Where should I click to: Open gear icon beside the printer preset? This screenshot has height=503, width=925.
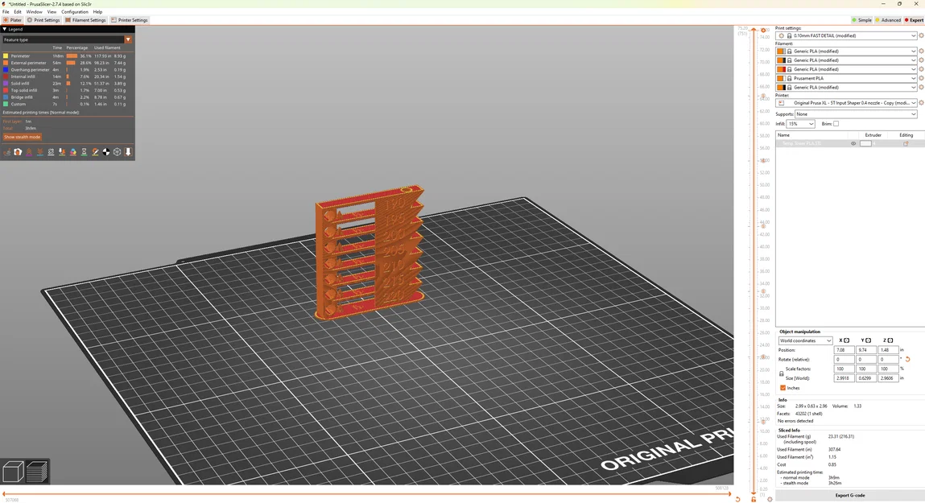point(921,102)
